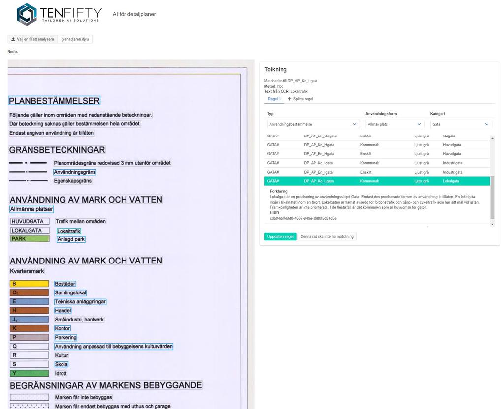Click the rule table scrollbar down arrow
The width and height of the screenshot is (504, 409).
coord(492,224)
